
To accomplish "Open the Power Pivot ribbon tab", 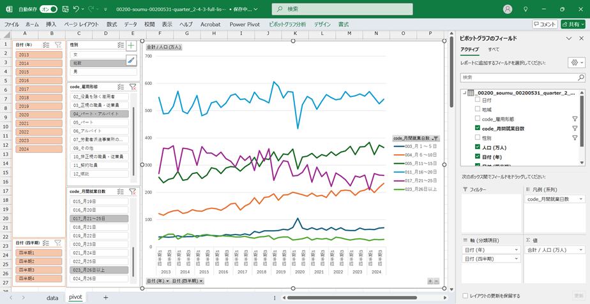I will click(x=244, y=24).
